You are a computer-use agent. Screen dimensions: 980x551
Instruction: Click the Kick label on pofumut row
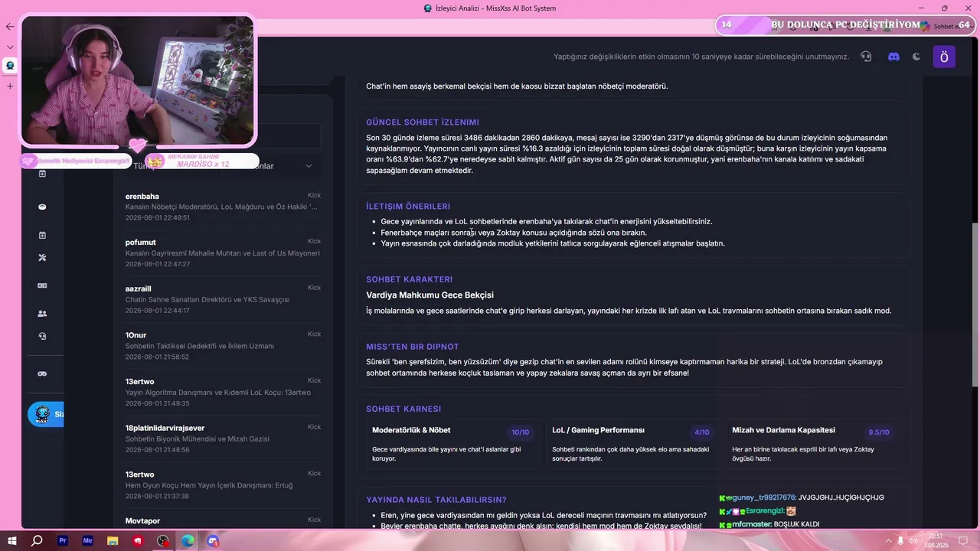point(314,241)
